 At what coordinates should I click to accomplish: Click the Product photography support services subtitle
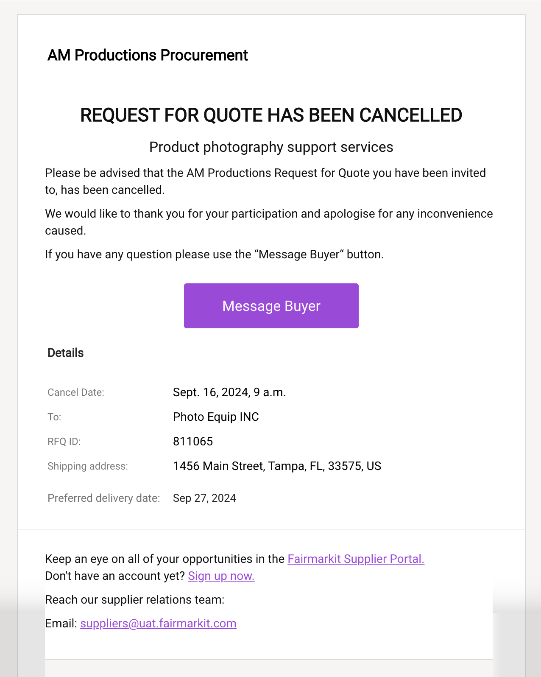(271, 147)
